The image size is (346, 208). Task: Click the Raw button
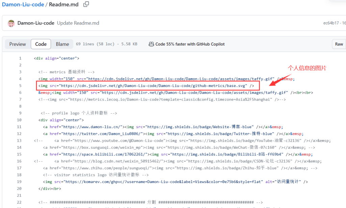[x=339, y=44]
